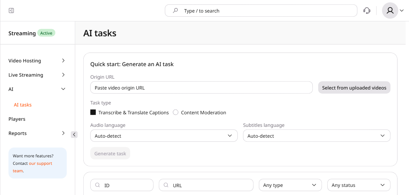Expand the Live Streaming chevron
Image resolution: width=409 pixels, height=195 pixels.
63,75
